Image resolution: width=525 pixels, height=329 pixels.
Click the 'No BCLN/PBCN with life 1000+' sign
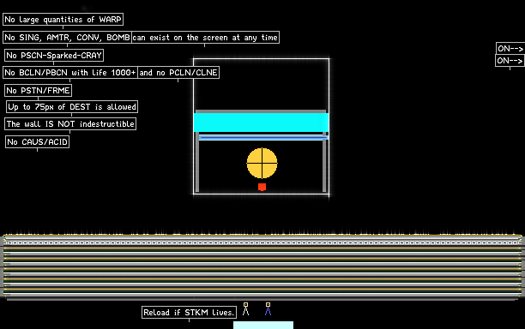tap(70, 73)
